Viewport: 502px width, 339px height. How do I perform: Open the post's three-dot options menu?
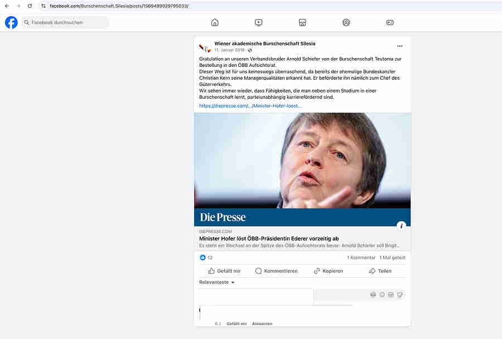pyautogui.click(x=400, y=46)
